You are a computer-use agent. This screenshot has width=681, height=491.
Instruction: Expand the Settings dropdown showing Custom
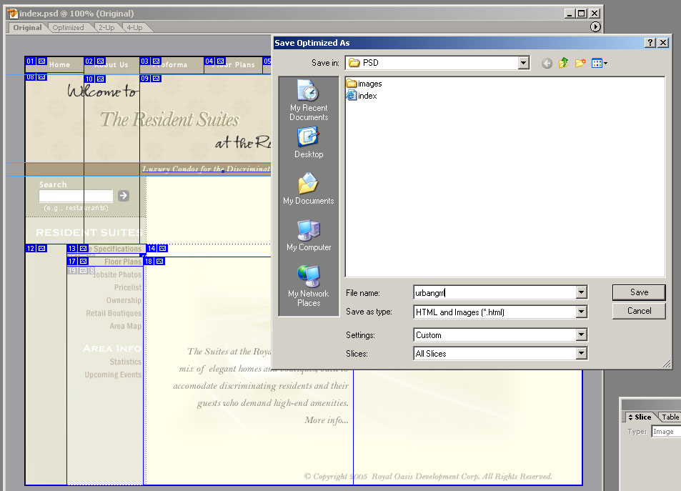pos(581,335)
